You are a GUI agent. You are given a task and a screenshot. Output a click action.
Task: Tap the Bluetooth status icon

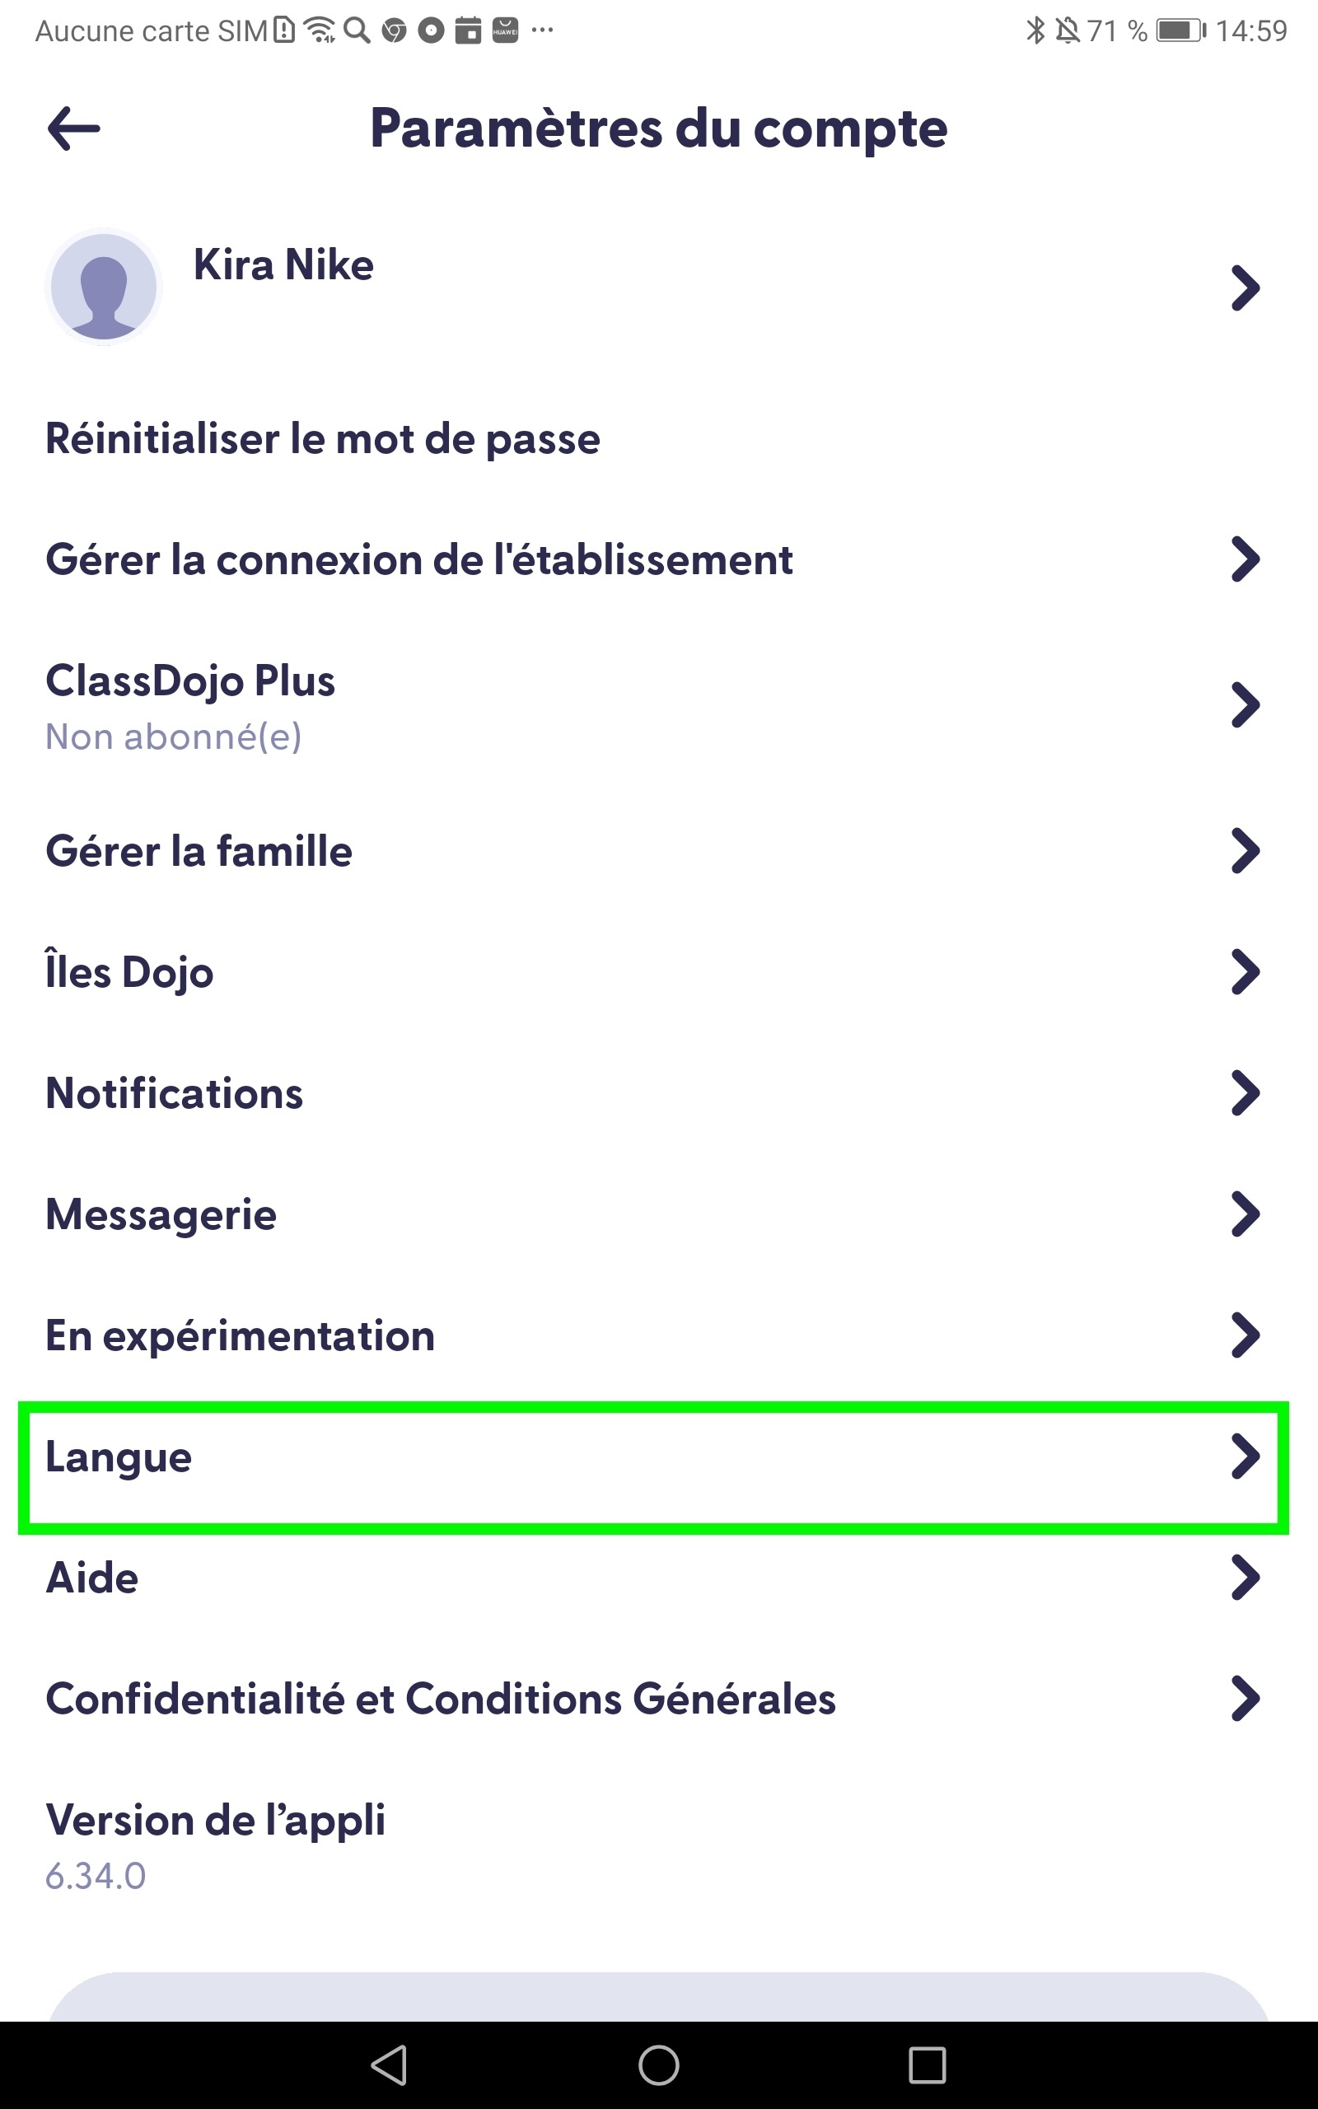(1035, 30)
